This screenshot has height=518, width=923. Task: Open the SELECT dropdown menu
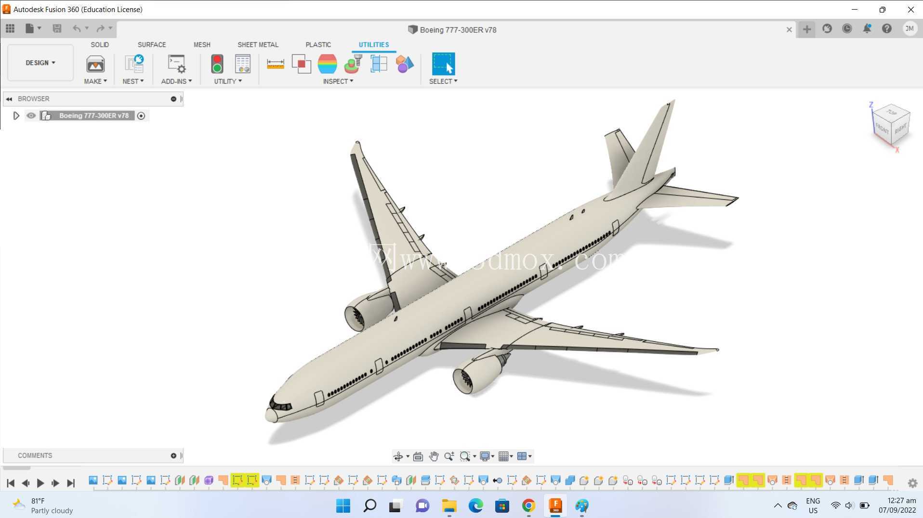tap(443, 81)
